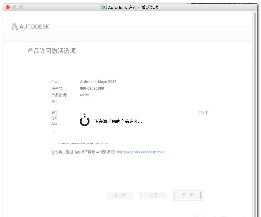
Task: Click the 产品密钥 label
Action: 59,95
